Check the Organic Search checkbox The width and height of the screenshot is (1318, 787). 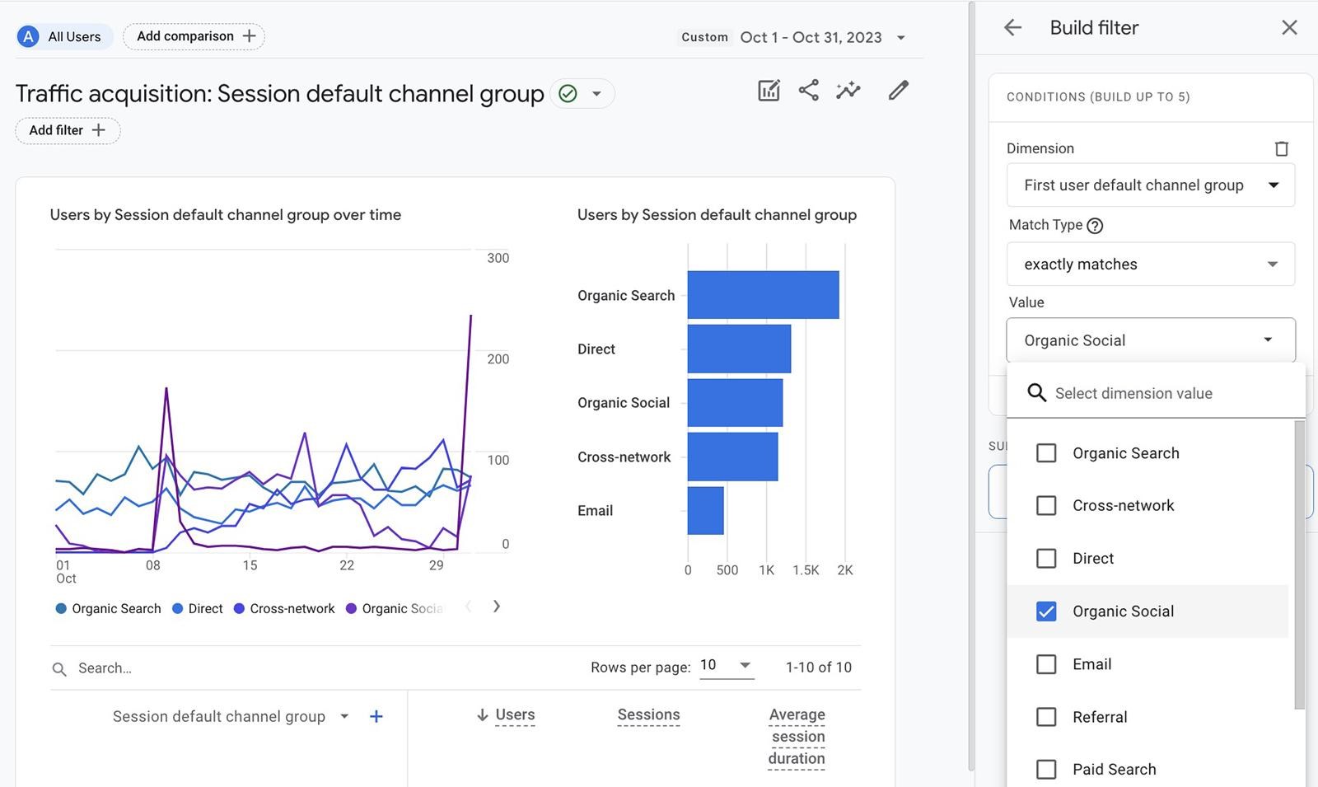point(1046,453)
